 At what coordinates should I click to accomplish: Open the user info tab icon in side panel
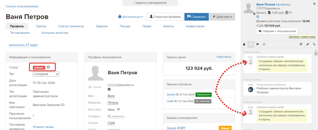coord(244,44)
